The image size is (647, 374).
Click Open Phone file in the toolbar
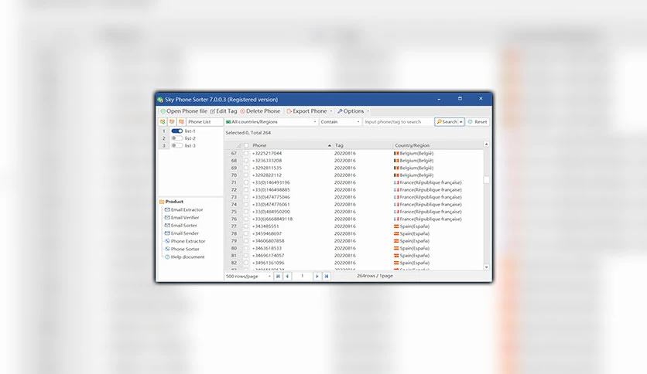click(184, 111)
